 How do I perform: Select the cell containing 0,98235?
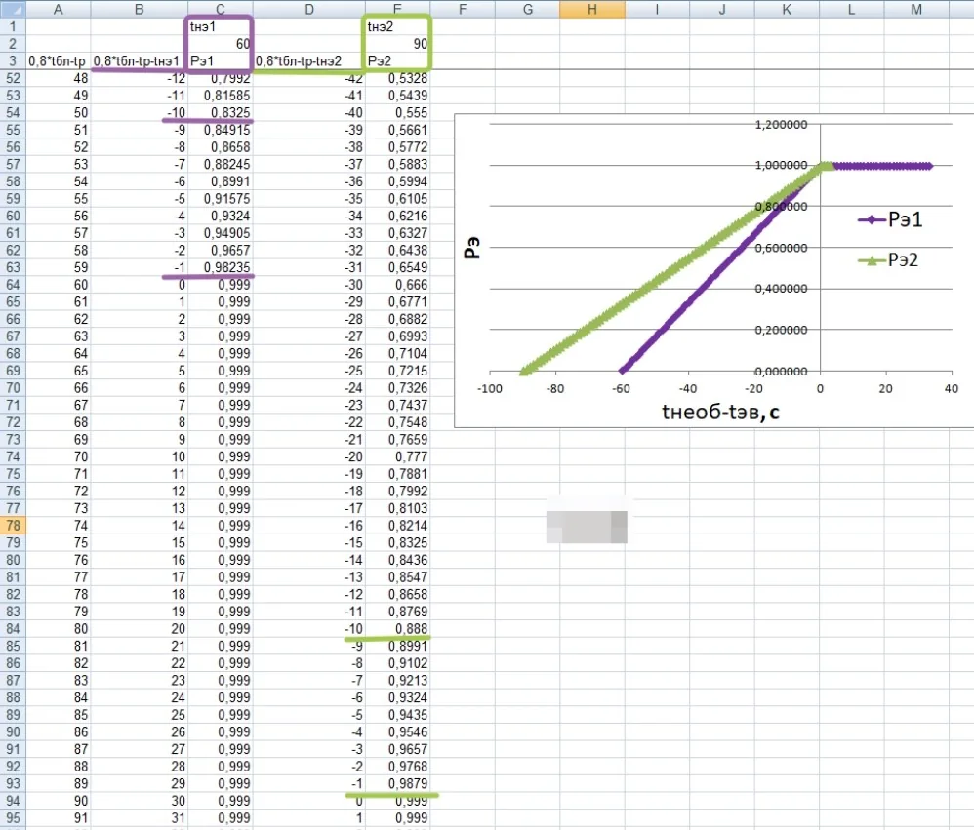click(x=220, y=267)
